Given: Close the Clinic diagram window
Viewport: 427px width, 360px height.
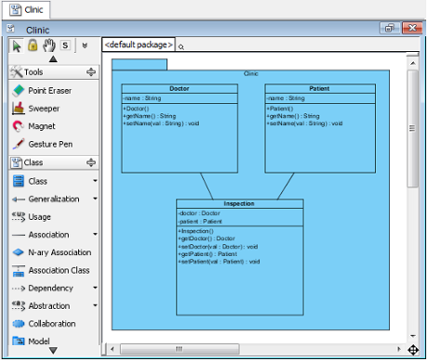Looking at the screenshot, I should point(412,28).
